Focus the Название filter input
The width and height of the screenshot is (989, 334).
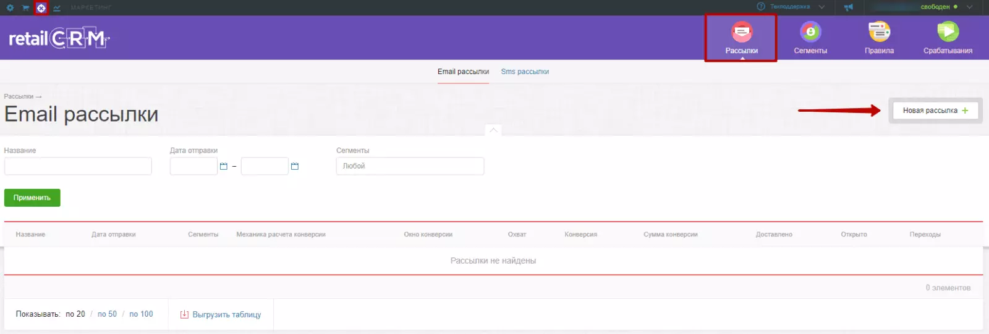pyautogui.click(x=78, y=166)
